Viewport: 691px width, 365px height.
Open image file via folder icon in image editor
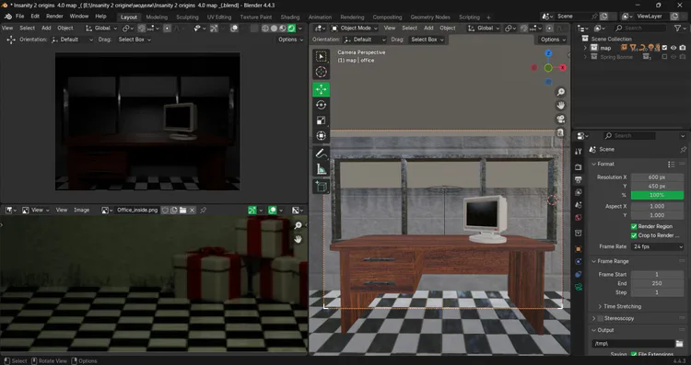pos(183,211)
